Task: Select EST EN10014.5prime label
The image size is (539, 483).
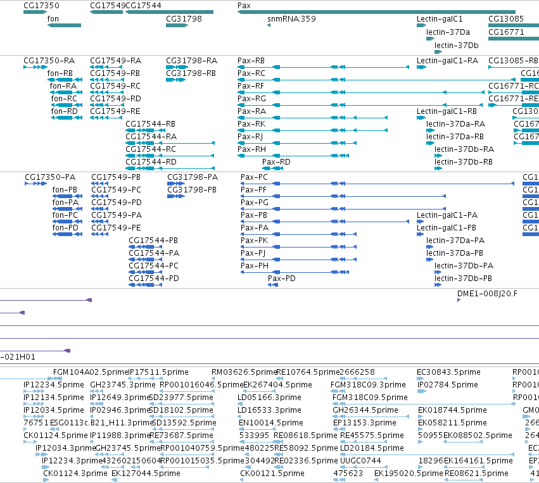Action: (271, 423)
